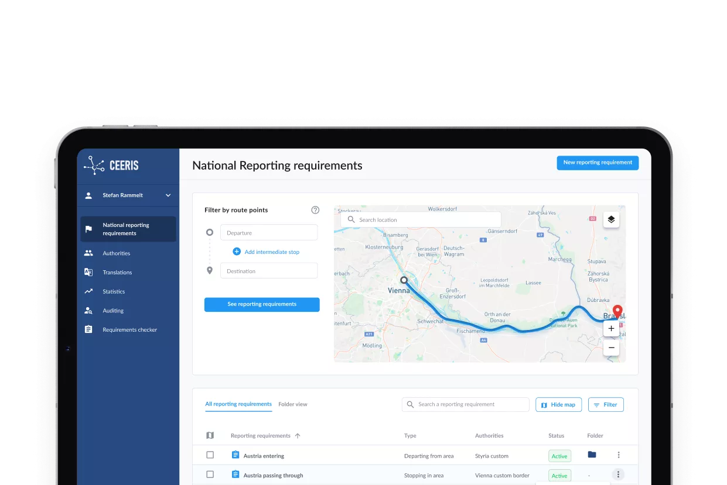Focus the Departure input field

point(269,233)
